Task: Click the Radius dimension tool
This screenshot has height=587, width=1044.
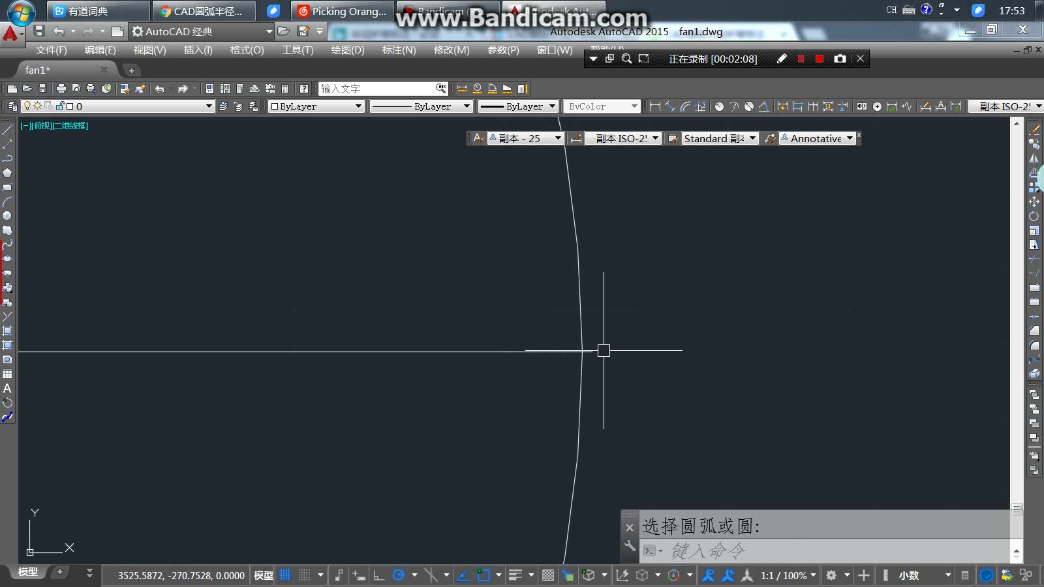Action: [x=719, y=106]
